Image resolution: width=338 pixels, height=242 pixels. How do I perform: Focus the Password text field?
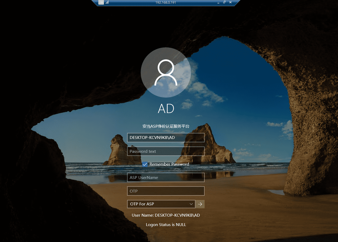point(166,151)
